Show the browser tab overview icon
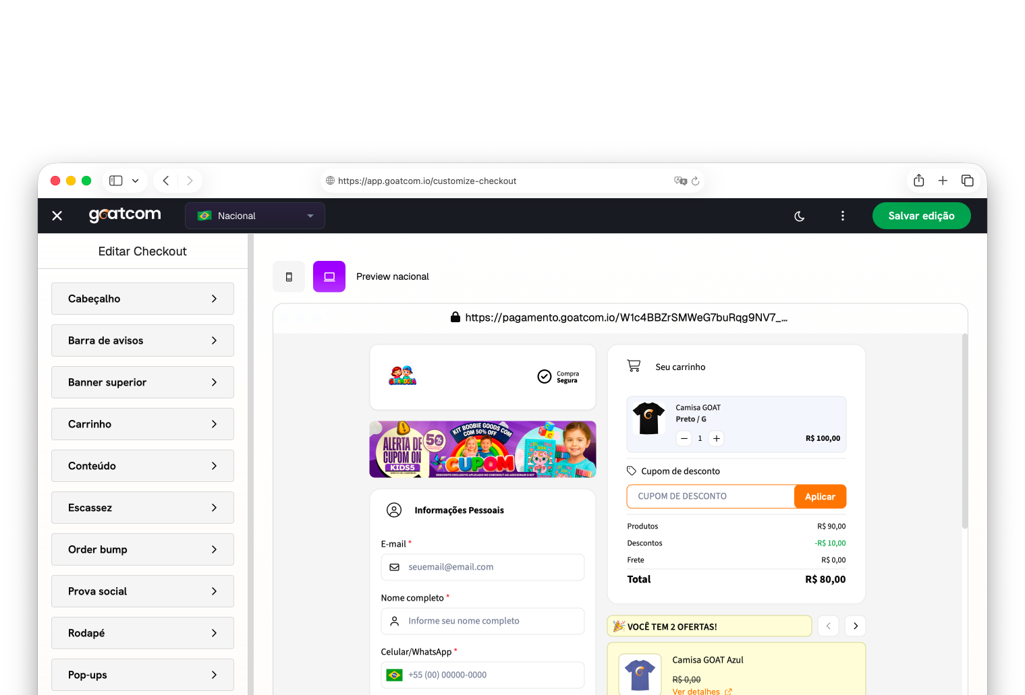Viewport: 1025px width, 695px height. [967, 181]
